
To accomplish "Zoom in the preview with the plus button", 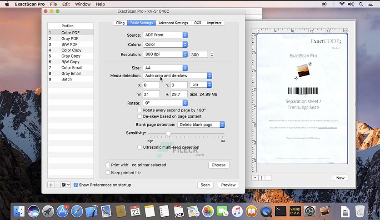I will pyautogui.click(x=261, y=178).
